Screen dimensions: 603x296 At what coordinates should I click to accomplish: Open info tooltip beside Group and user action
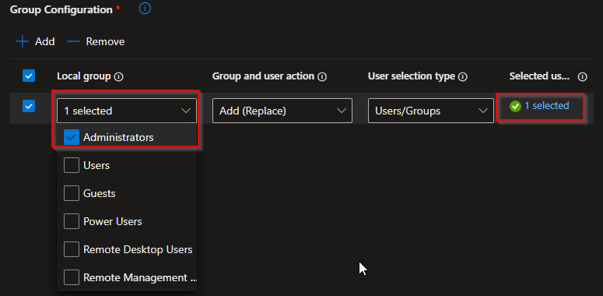[x=322, y=77]
